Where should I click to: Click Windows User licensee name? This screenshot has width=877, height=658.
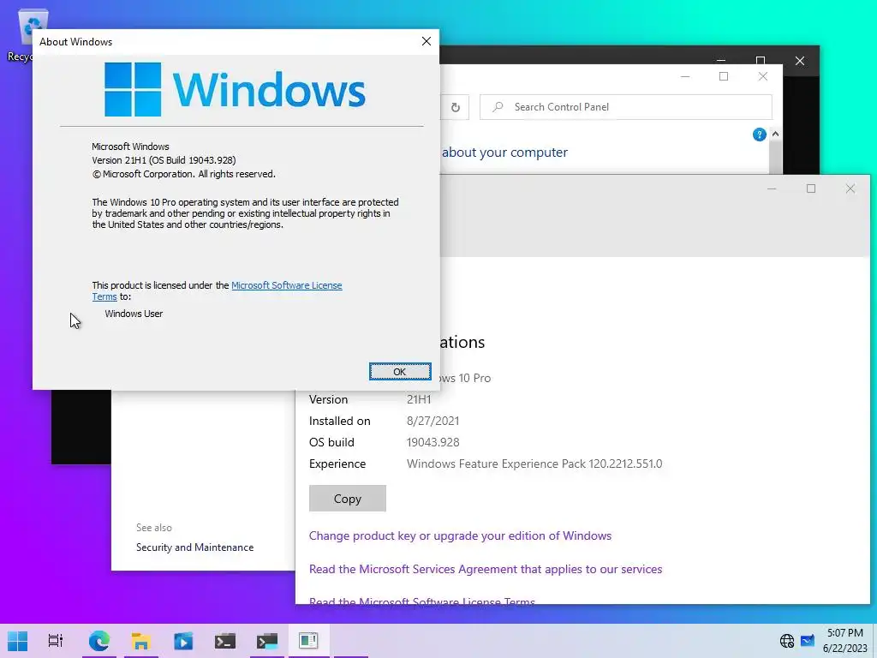(x=134, y=314)
